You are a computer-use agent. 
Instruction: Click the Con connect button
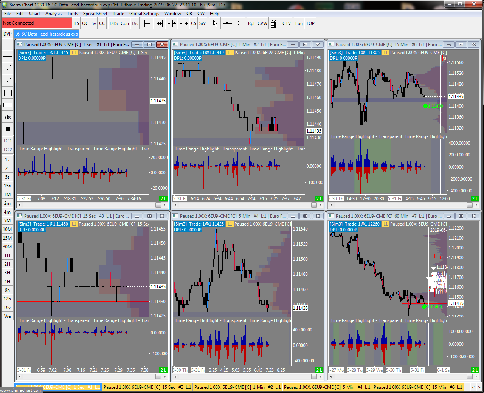coord(125,23)
